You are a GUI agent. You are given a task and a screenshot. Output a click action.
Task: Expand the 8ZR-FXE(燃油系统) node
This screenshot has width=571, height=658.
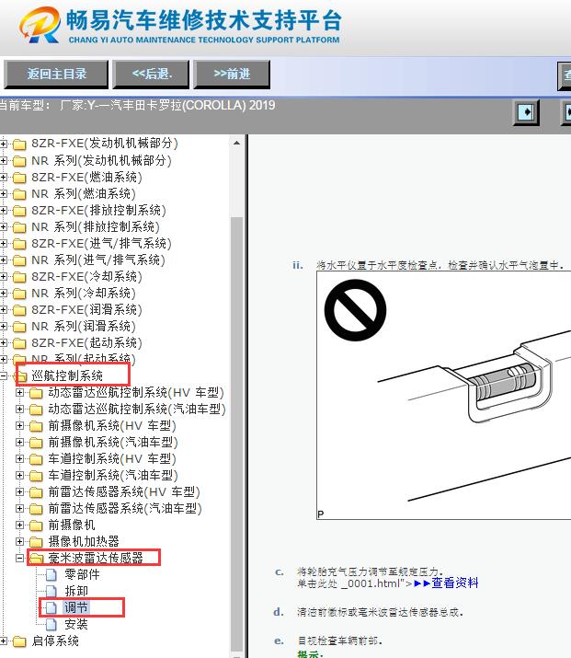[4, 178]
